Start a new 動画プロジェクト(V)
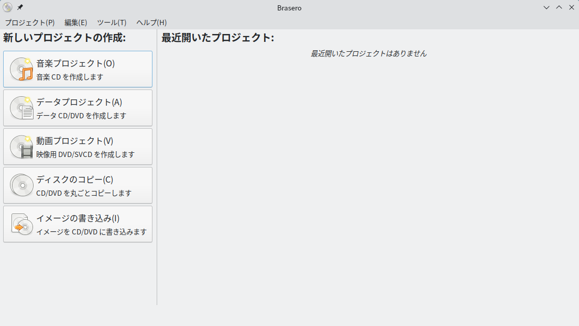Viewport: 579px width, 326px height. point(78,147)
